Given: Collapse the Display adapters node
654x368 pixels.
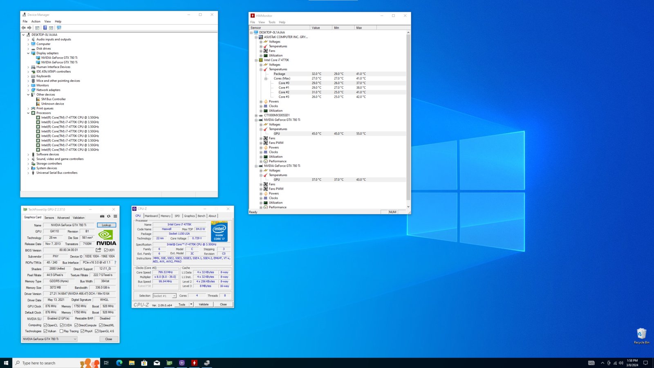Looking at the screenshot, I should click(28, 53).
